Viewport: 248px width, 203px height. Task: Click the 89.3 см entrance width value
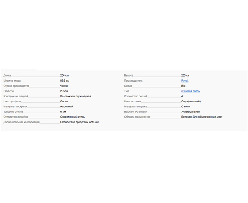(x=64, y=81)
